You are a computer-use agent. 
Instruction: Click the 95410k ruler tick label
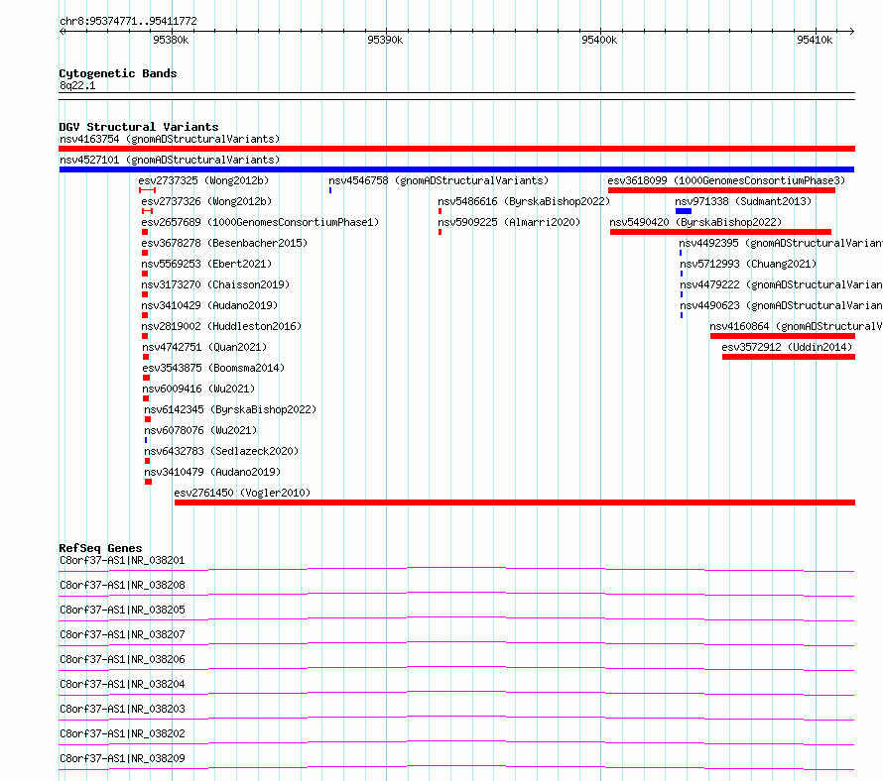click(815, 40)
